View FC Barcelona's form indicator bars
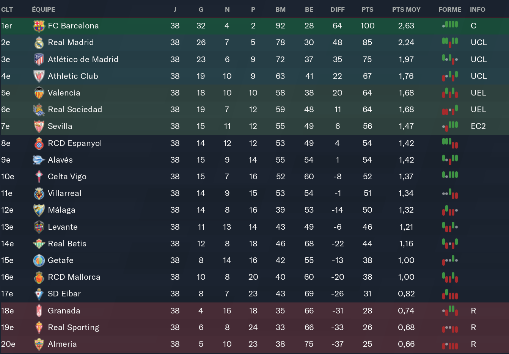Viewport: 509px width, 354px height. tap(450, 25)
